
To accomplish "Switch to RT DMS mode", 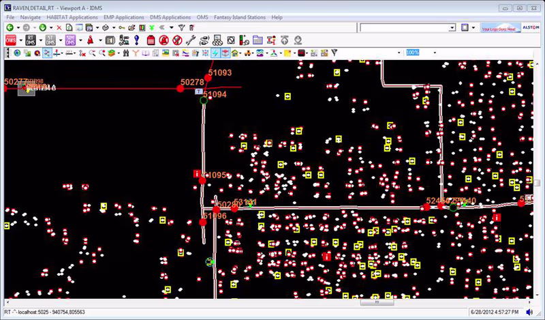I will (31, 40).
